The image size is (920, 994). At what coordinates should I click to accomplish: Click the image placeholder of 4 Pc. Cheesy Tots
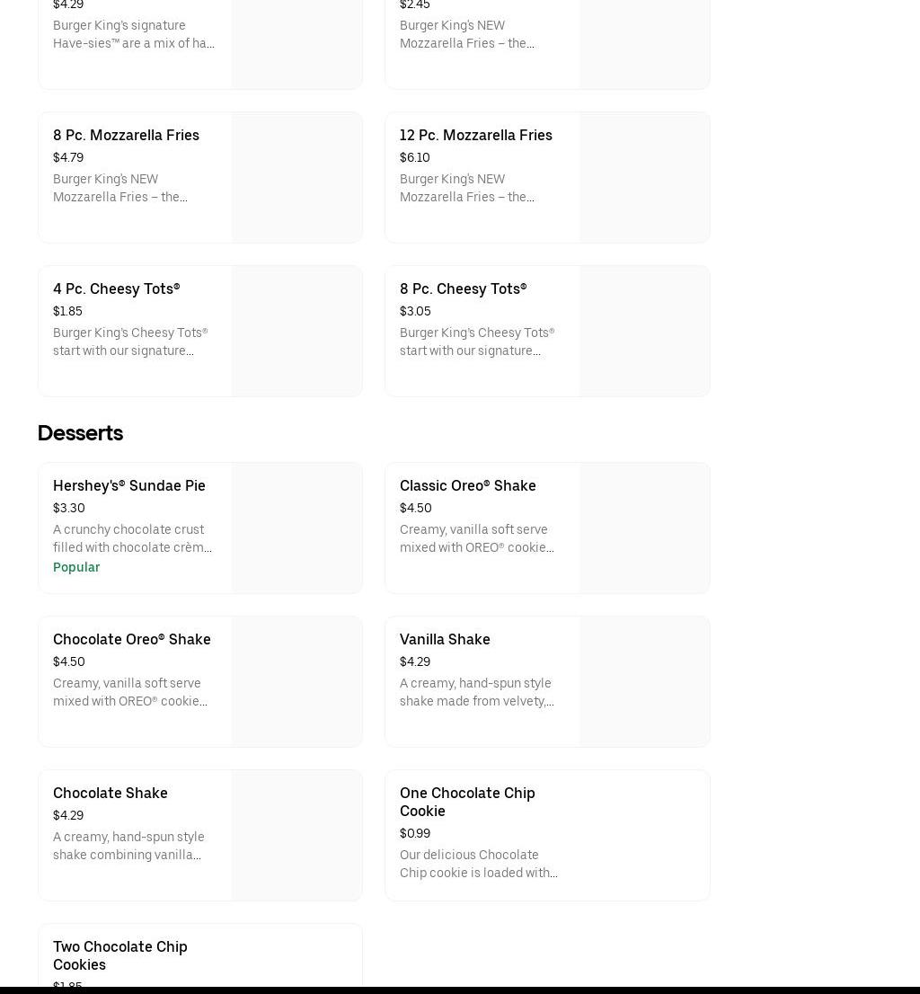click(297, 331)
